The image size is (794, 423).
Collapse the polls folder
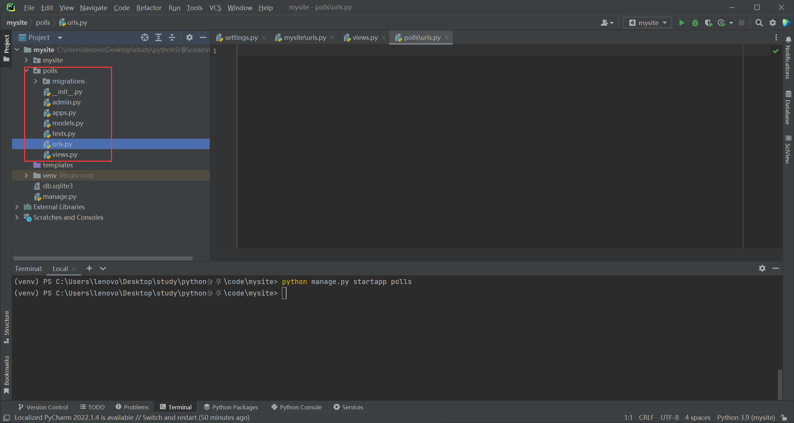27,71
